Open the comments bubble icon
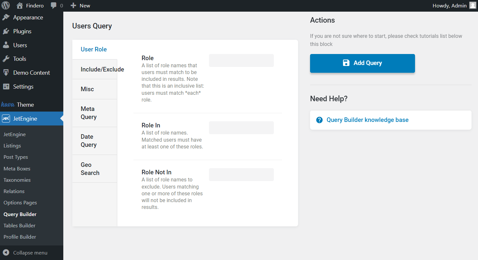The width and height of the screenshot is (478, 260). (x=54, y=6)
